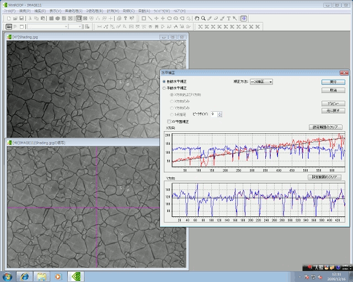Open 表示(V) menu
This screenshot has height=282, width=353.
coord(55,11)
